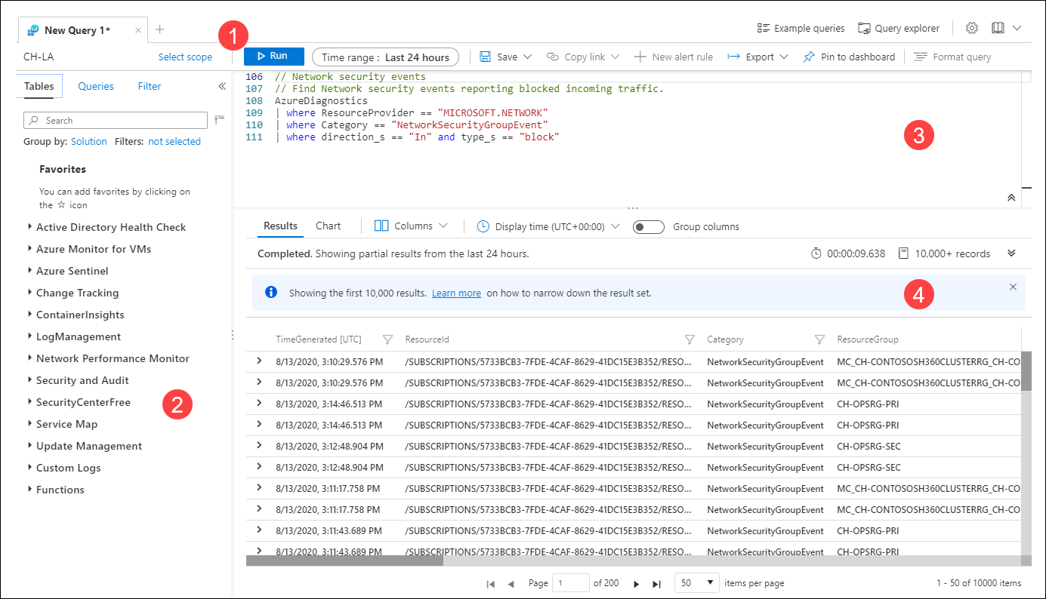Expand Security and Audit node
This screenshot has height=599, width=1046.
(x=30, y=379)
